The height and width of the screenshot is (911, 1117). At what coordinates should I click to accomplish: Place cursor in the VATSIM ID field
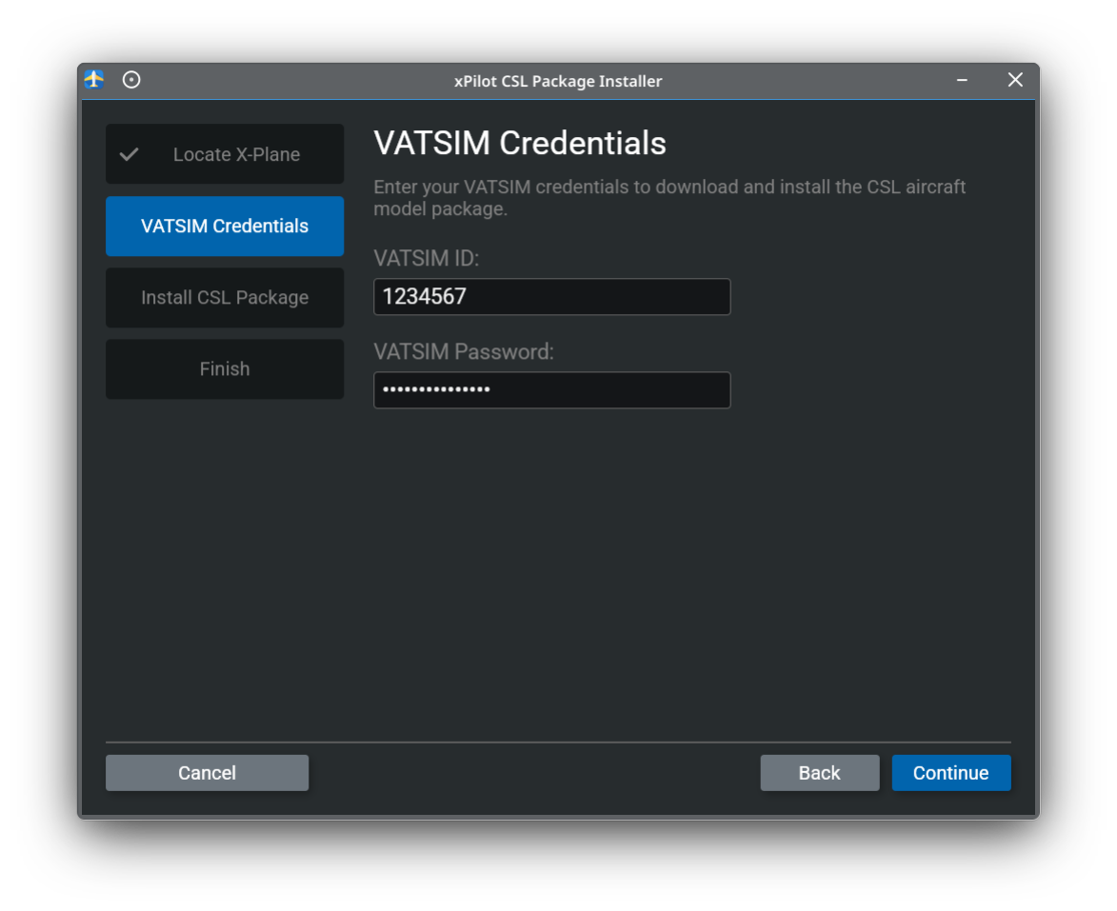click(x=552, y=296)
